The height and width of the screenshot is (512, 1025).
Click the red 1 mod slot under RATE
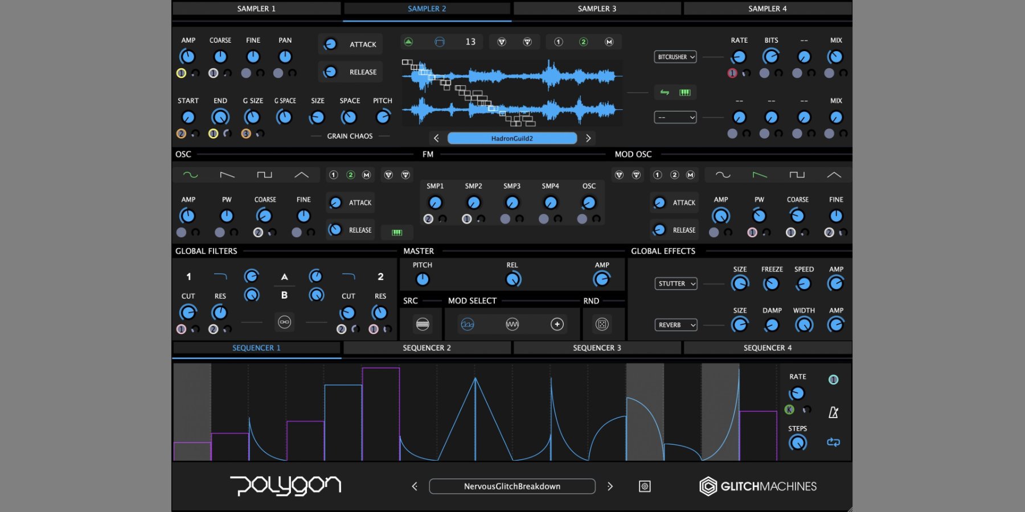click(732, 73)
